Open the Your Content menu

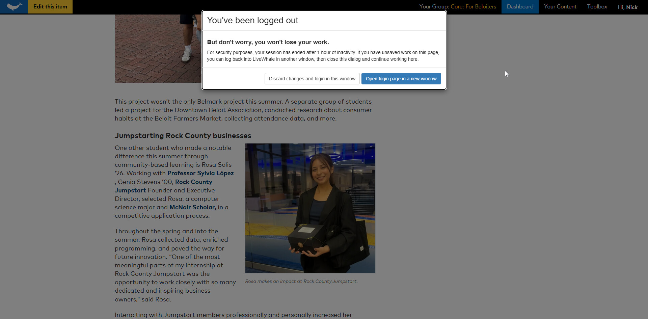tap(560, 7)
